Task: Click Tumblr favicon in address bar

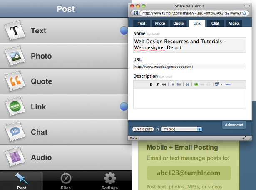Action: [136, 13]
